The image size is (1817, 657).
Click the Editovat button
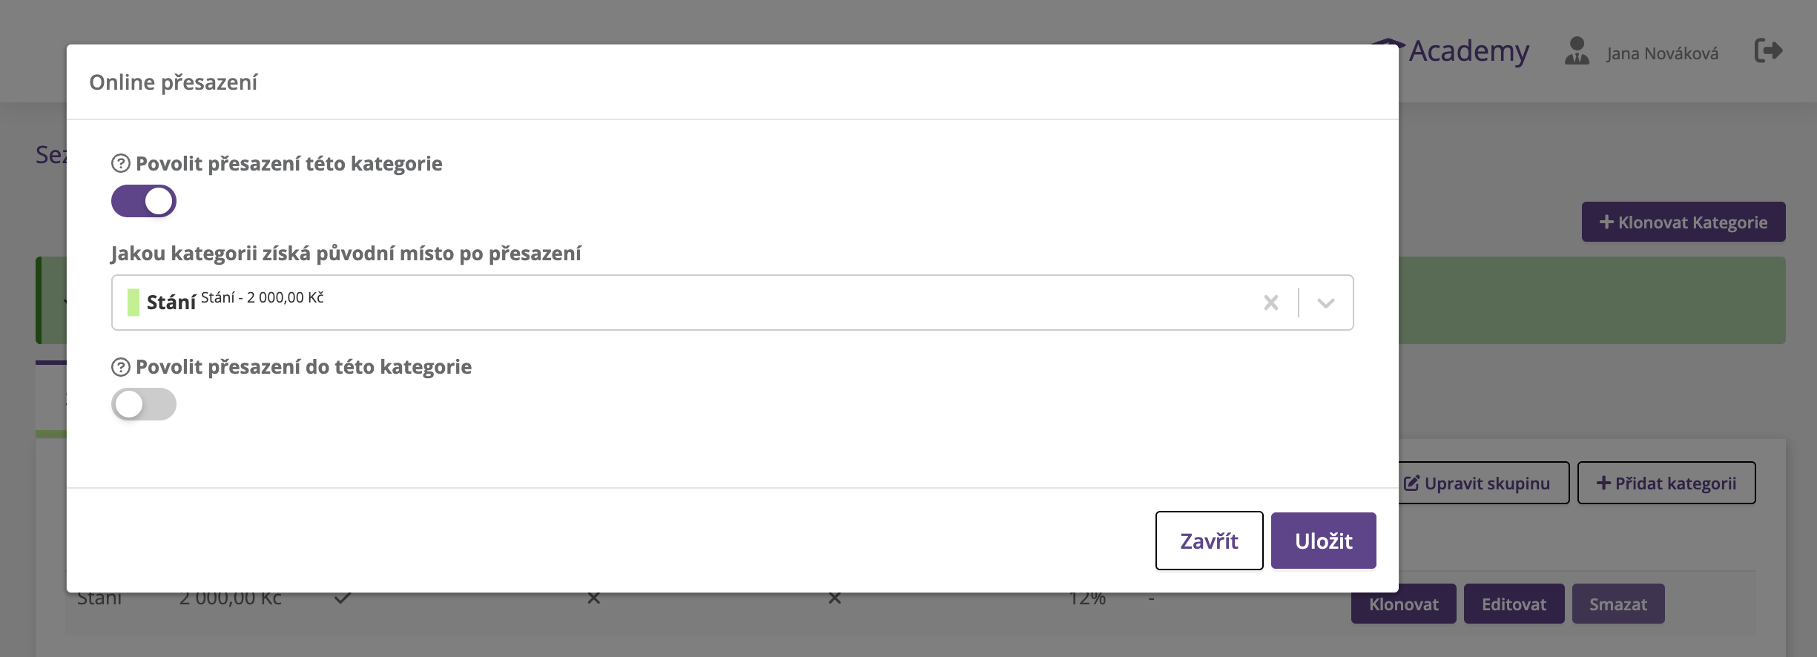coord(1514,604)
